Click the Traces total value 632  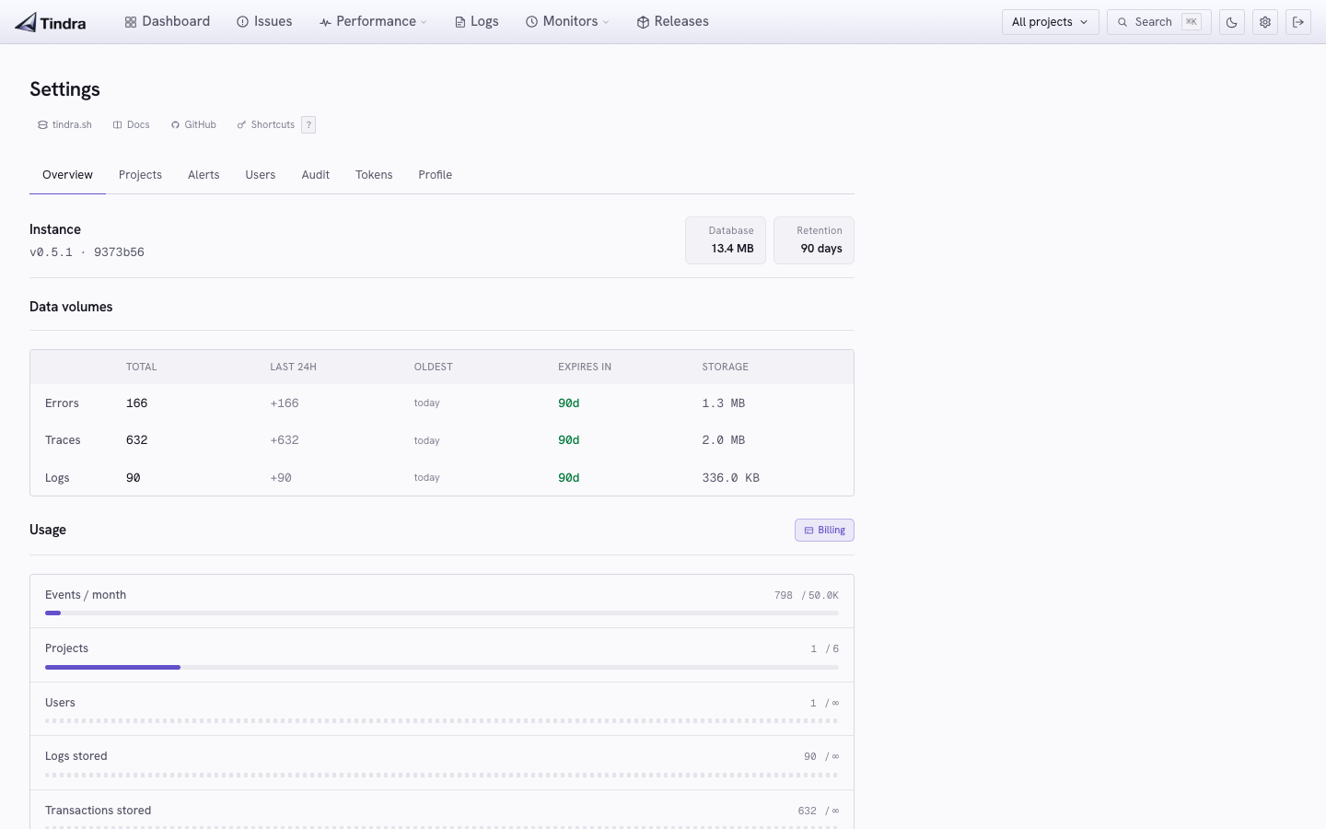pyautogui.click(x=137, y=440)
